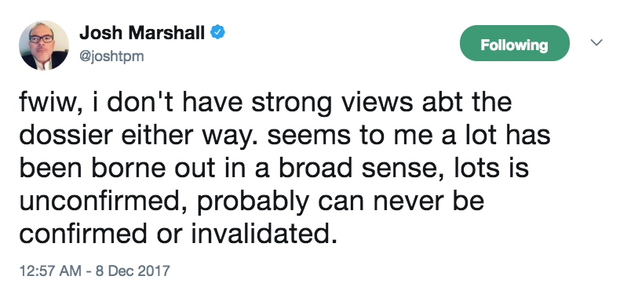The image size is (620, 287).
Task: Open the tweet options chevron menu
Action: 596,42
